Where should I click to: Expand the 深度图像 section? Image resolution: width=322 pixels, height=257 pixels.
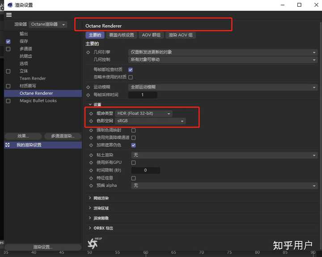90,218
